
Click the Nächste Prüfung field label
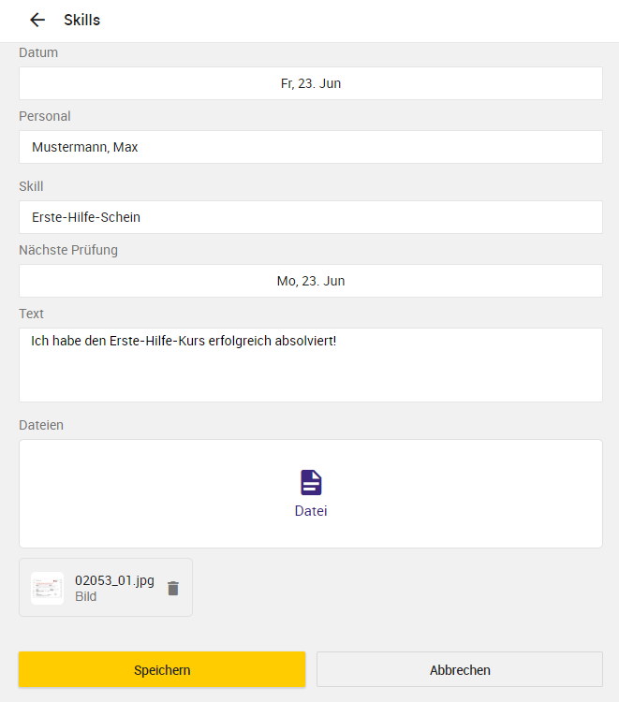[x=68, y=250]
